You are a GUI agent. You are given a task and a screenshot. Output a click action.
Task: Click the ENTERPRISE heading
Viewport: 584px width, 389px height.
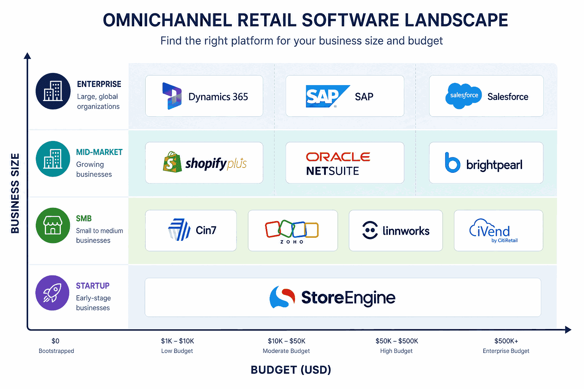point(99,84)
